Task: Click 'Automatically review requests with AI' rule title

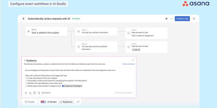Action: (49, 19)
